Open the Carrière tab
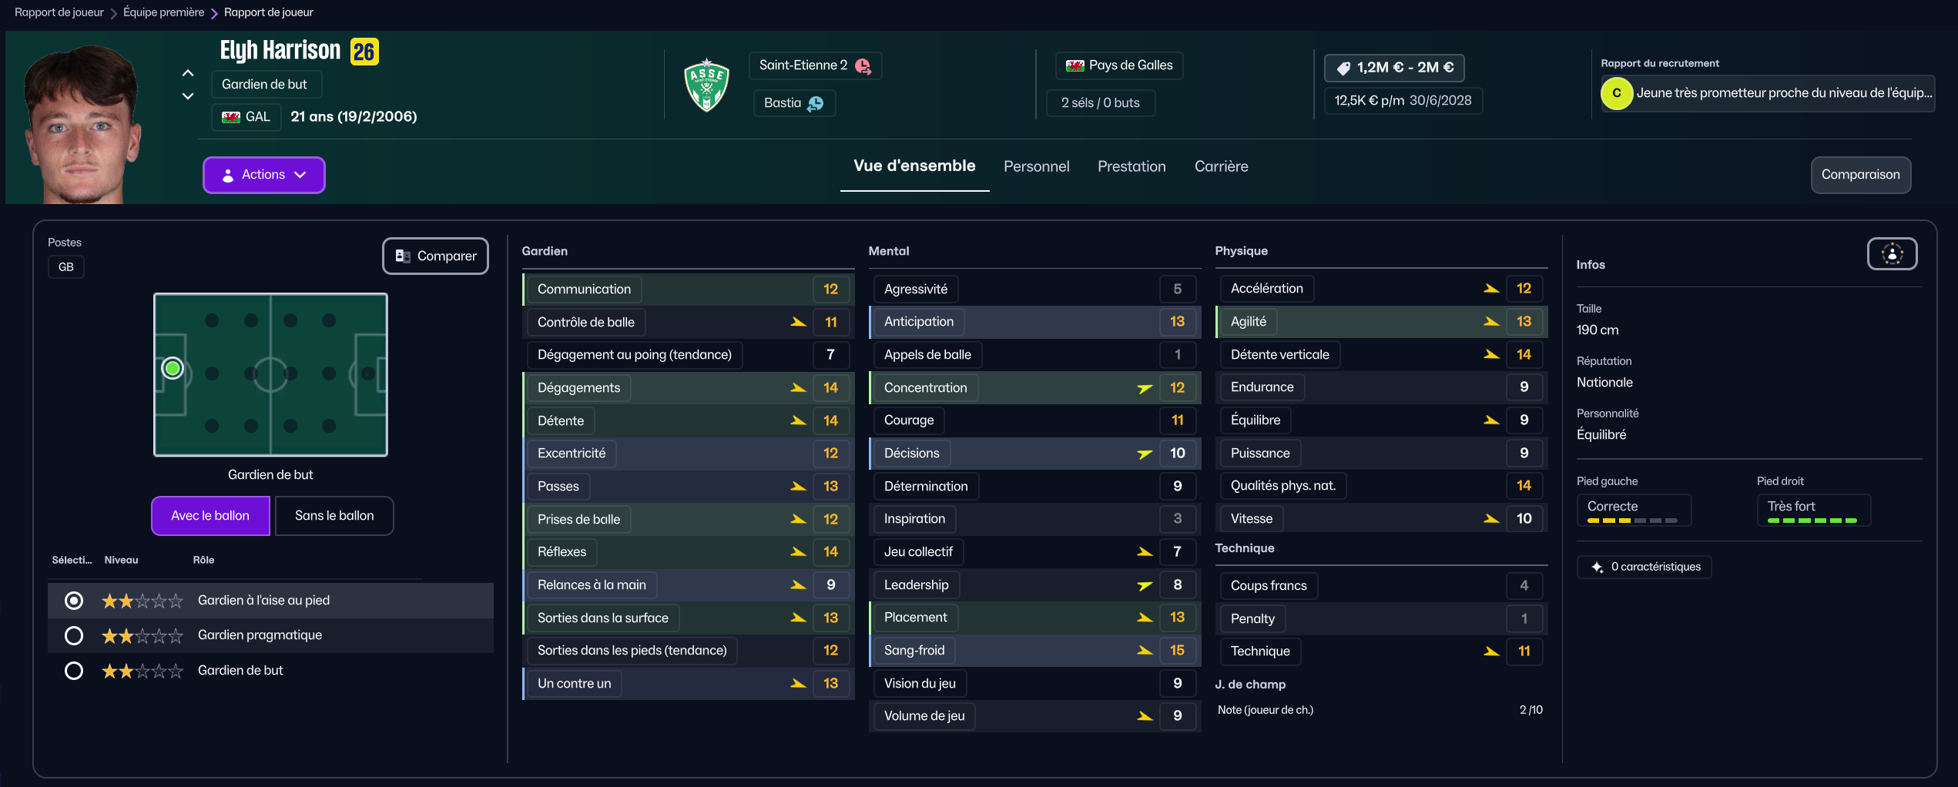Screen dimensions: 1958x787 [1221, 166]
